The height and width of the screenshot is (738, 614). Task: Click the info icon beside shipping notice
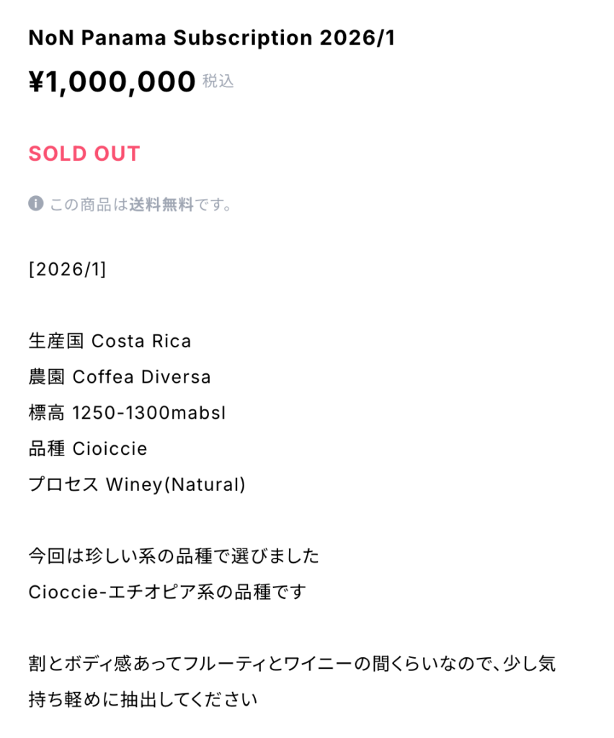coord(36,204)
